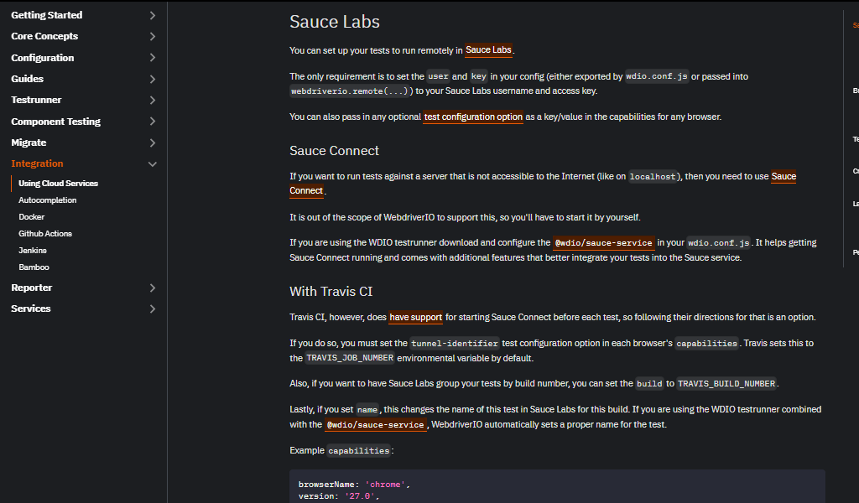Expand the Guides section chevron
Image resolution: width=859 pixels, height=503 pixels.
point(153,79)
